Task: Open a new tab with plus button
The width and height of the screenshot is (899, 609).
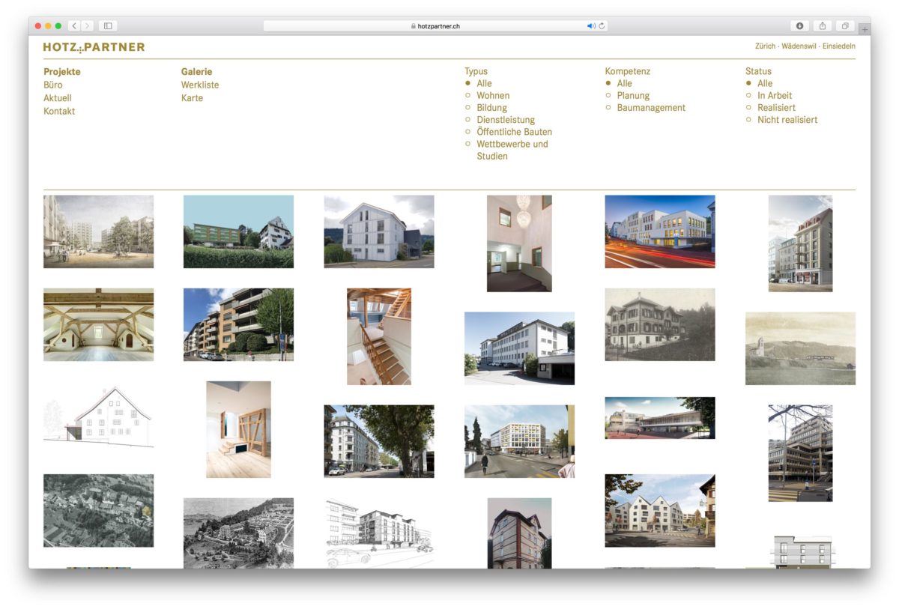Action: [x=864, y=29]
